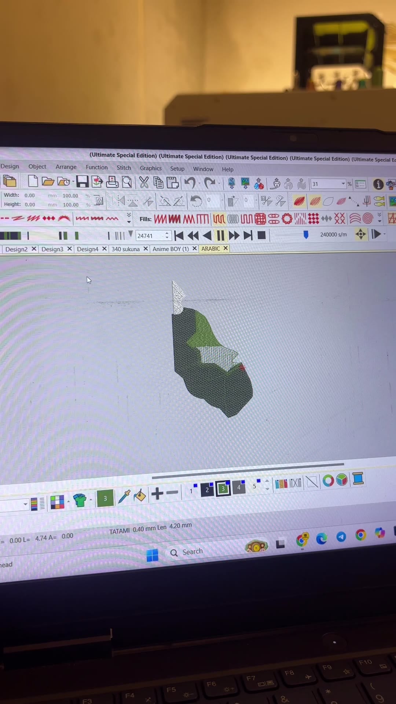Viewport: 396px width, 704px height.
Task: Redo the last undone action
Action: pos(210,183)
